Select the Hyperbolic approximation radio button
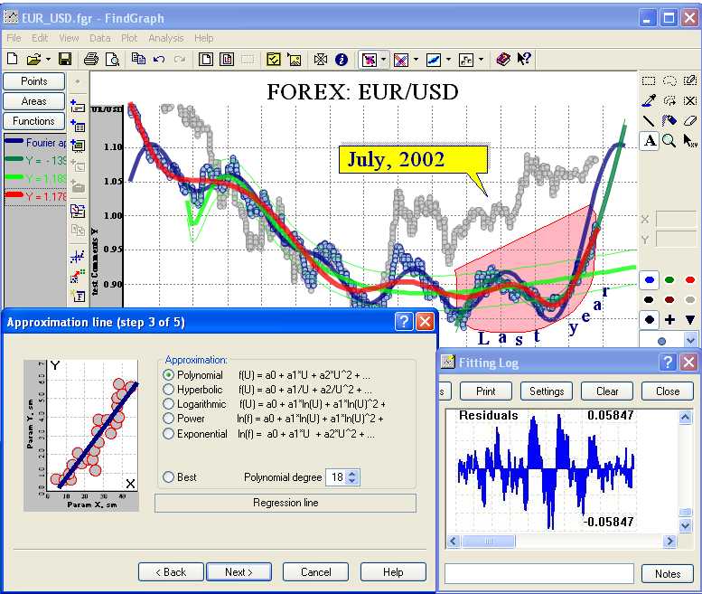 pos(168,390)
